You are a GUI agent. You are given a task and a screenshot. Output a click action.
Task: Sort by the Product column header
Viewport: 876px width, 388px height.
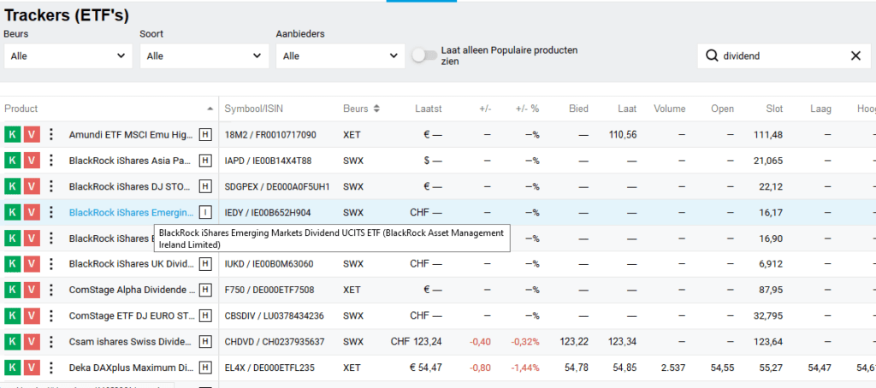coord(21,109)
